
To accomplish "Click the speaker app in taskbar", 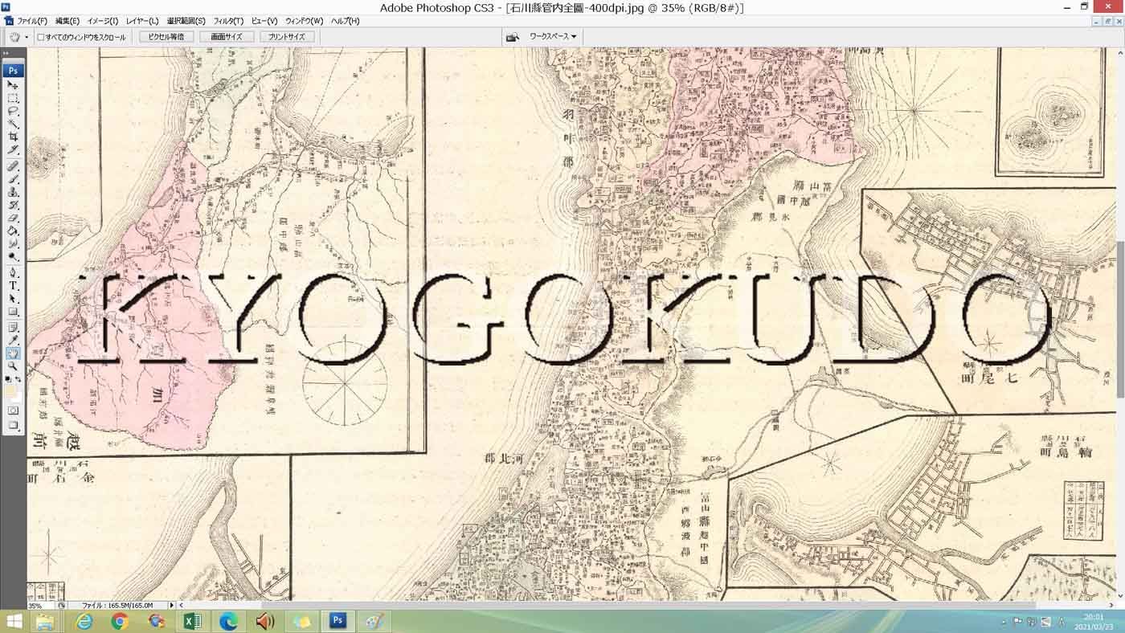I will tap(265, 621).
